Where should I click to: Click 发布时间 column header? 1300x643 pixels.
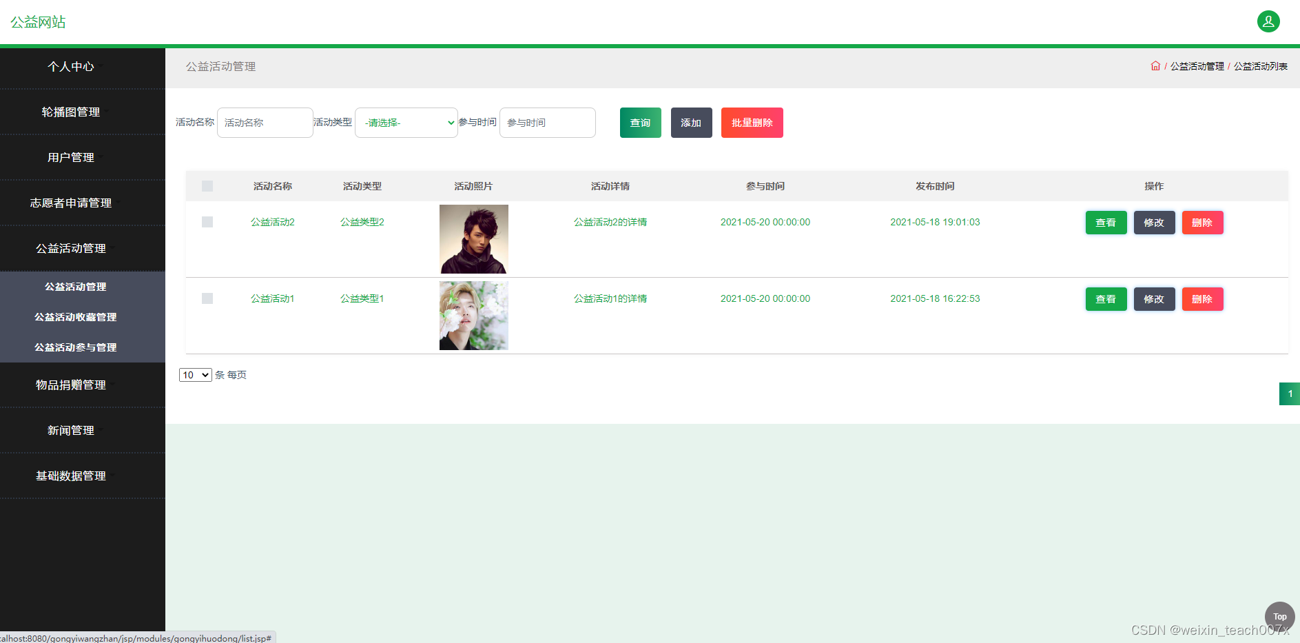pos(935,186)
